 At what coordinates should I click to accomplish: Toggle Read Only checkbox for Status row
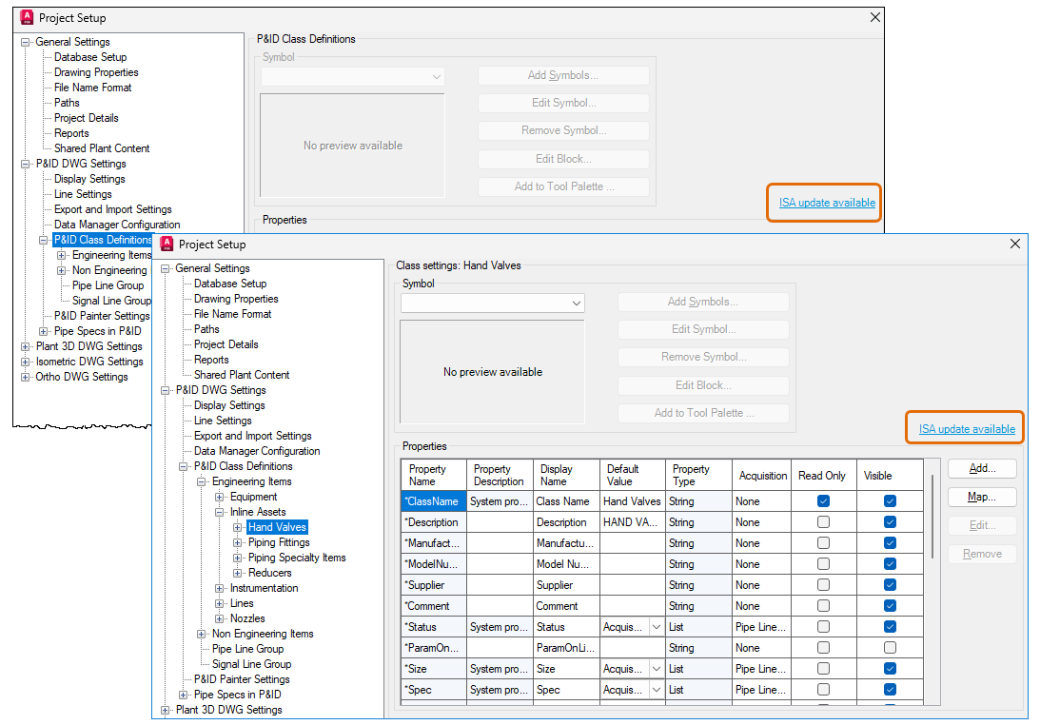click(x=823, y=627)
